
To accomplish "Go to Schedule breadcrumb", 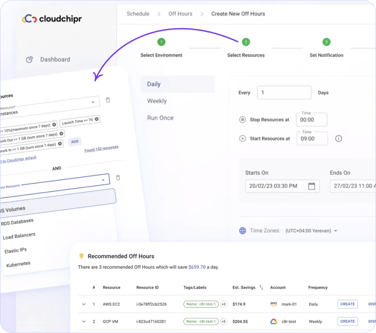I will coord(138,14).
